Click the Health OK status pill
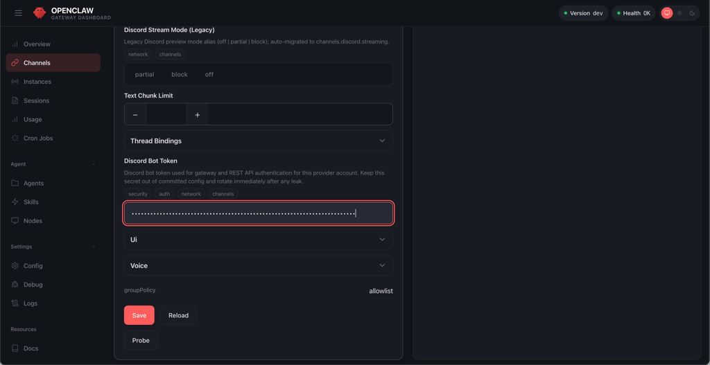This screenshot has height=365, width=710. point(634,13)
